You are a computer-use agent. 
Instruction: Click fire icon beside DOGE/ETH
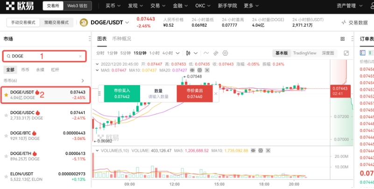[35, 153]
